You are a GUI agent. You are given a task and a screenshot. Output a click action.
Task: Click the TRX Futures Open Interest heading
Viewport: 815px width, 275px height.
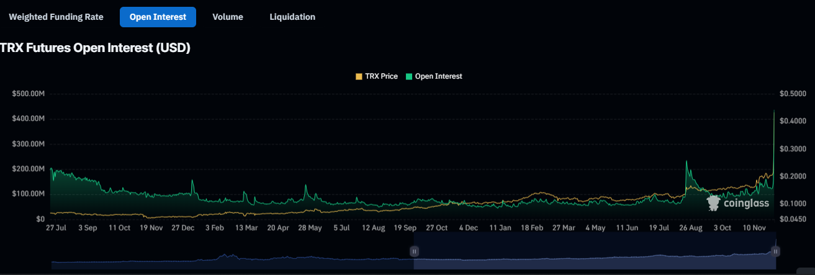pyautogui.click(x=95, y=48)
